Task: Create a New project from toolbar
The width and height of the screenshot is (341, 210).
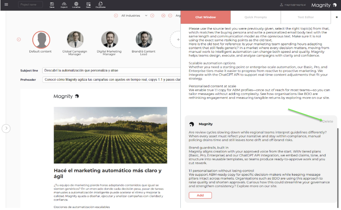Action: point(88,5)
